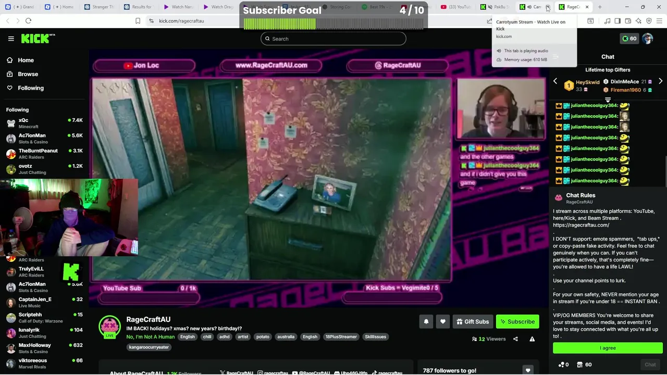Go back with the browser back arrow
The height and width of the screenshot is (375, 667).
tap(8, 21)
